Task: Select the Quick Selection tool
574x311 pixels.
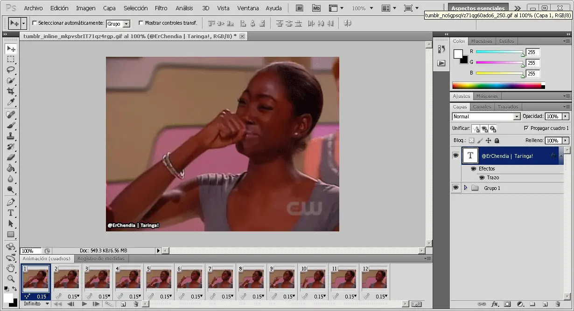Action: pos(11,81)
